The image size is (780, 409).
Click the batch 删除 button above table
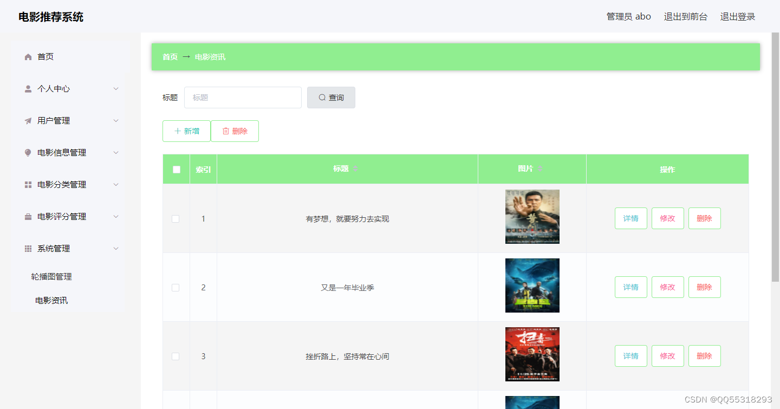click(x=235, y=131)
